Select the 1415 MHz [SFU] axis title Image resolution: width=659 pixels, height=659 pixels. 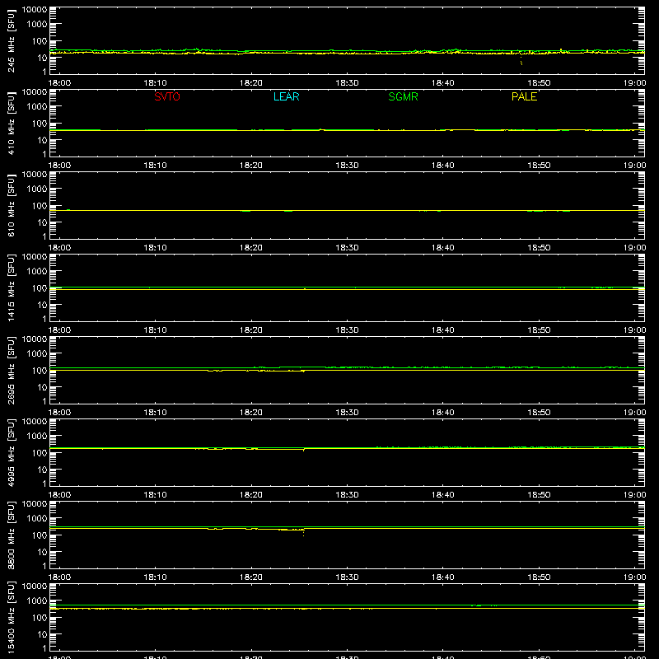pyautogui.click(x=12, y=287)
